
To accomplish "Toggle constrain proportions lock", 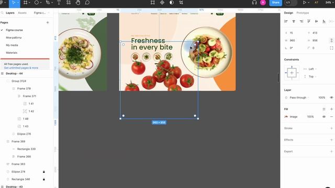I will tap(331, 40).
